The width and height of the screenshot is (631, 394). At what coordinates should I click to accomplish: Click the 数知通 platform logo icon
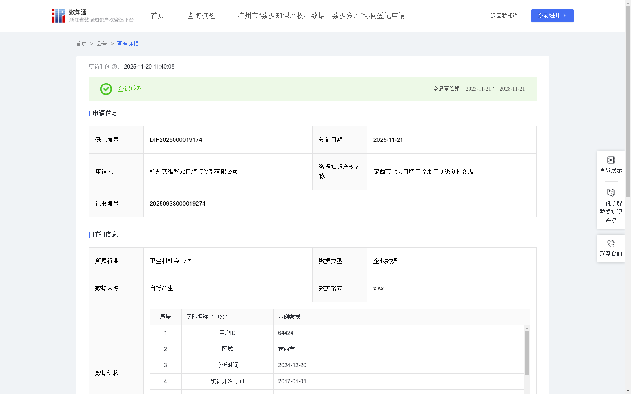coord(58,15)
